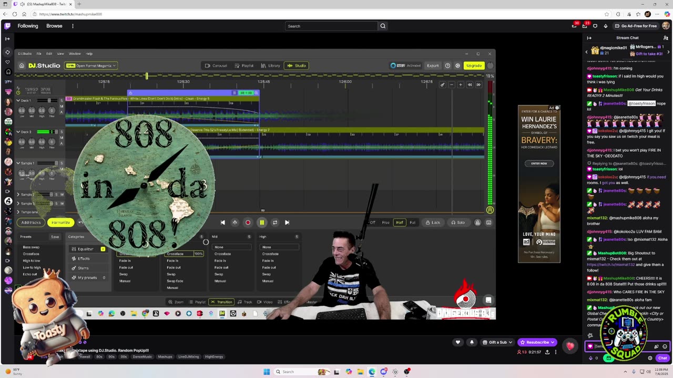Click the Twitch search input field

tap(331, 26)
